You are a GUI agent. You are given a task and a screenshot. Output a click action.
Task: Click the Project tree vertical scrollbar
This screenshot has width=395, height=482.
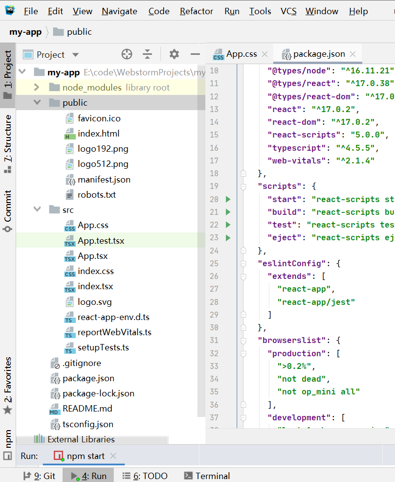pyautogui.click(x=201, y=241)
